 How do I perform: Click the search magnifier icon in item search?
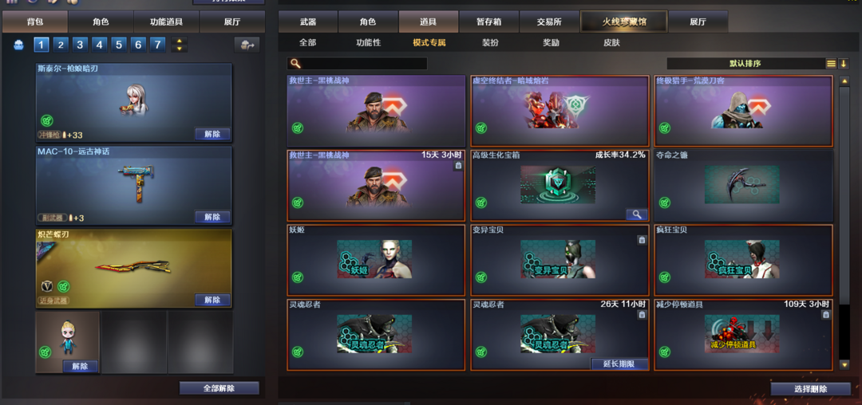(x=296, y=64)
